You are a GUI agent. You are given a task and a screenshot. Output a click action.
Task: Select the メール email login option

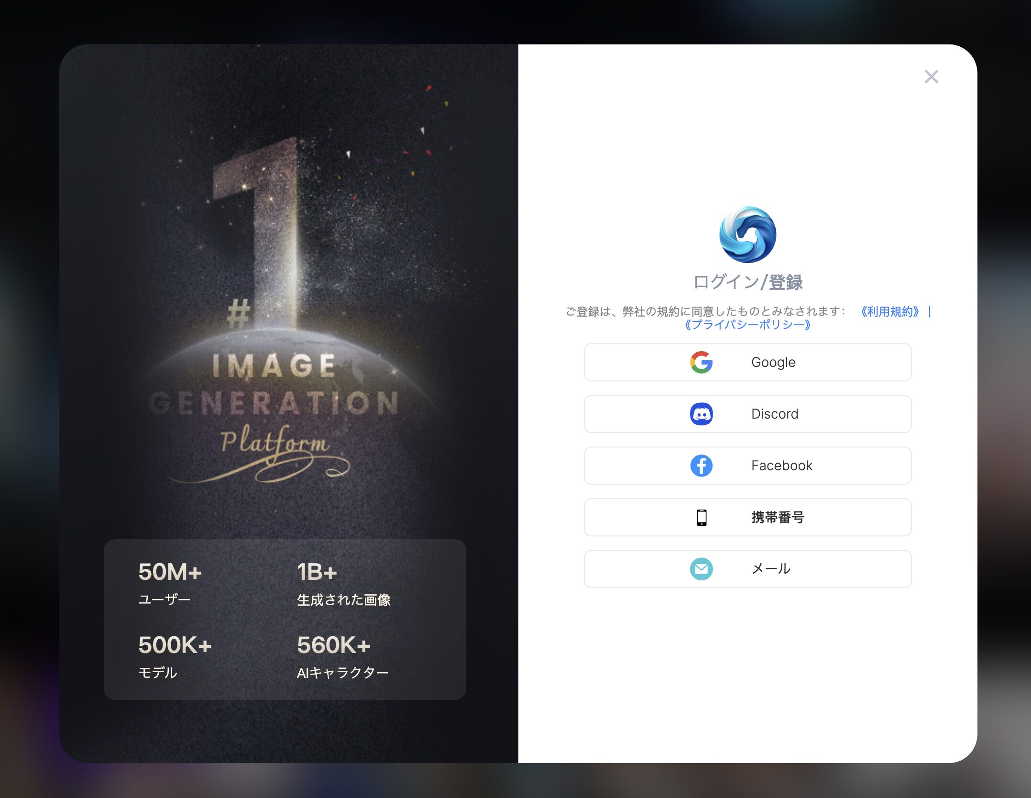click(x=748, y=569)
